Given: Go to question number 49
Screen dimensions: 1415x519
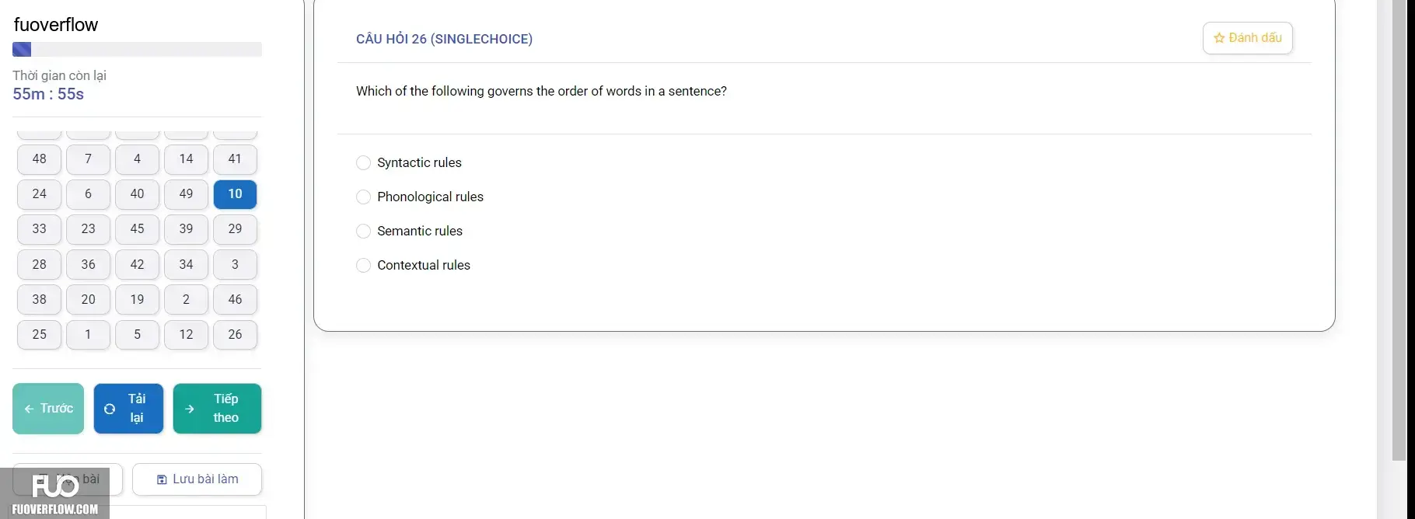Looking at the screenshot, I should click(x=186, y=194).
